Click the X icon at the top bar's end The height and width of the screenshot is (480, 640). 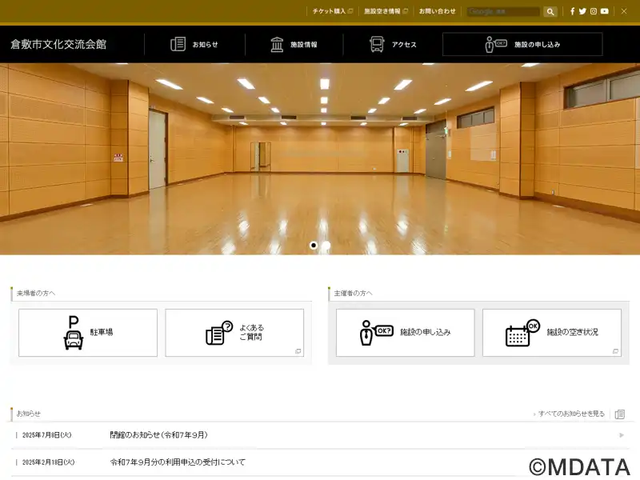[x=624, y=11]
